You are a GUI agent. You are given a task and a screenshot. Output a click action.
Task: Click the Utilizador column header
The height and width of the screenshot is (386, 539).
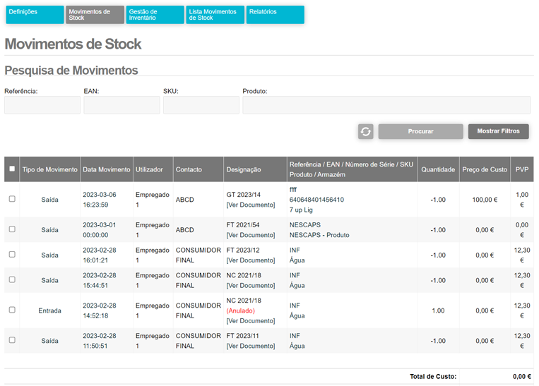pyautogui.click(x=153, y=169)
